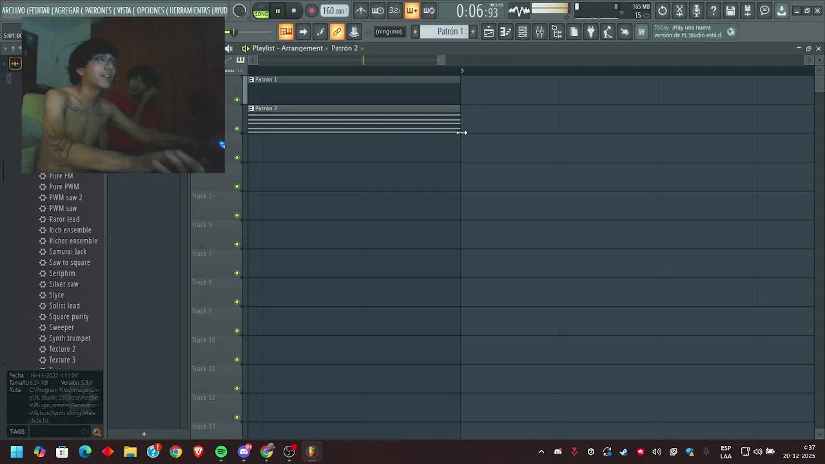Screen dimensions: 825x464
Task: Click the chat bubble icon
Action: pos(764,10)
